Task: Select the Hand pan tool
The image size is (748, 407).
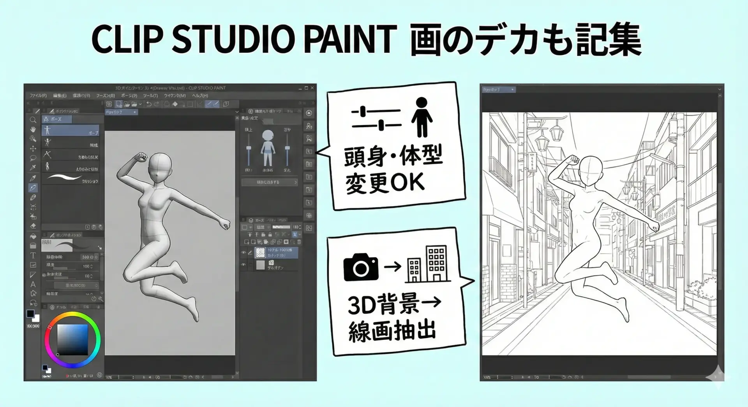Action: [x=33, y=129]
